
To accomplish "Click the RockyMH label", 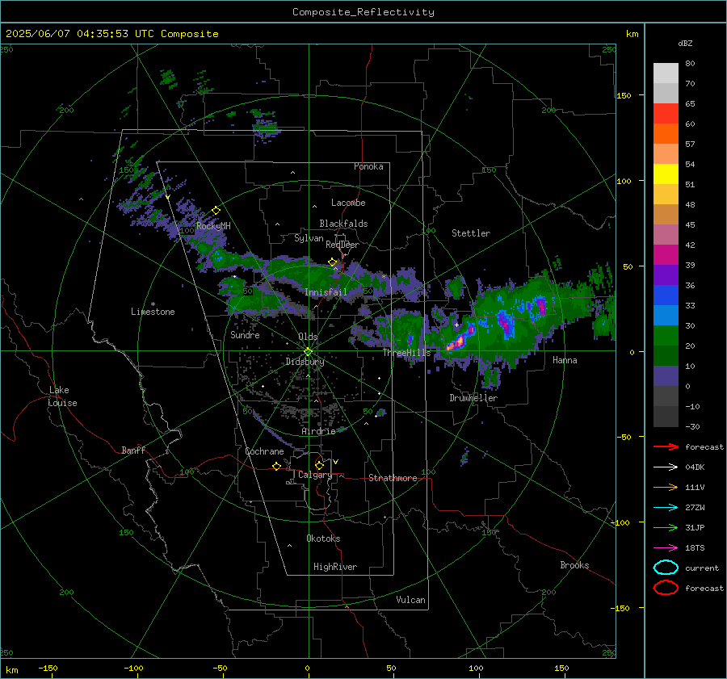I will pyautogui.click(x=213, y=226).
